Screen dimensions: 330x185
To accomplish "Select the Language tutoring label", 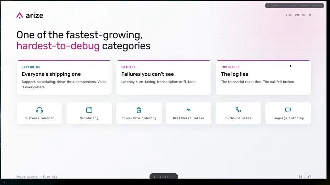I will pyautogui.click(x=288, y=118).
